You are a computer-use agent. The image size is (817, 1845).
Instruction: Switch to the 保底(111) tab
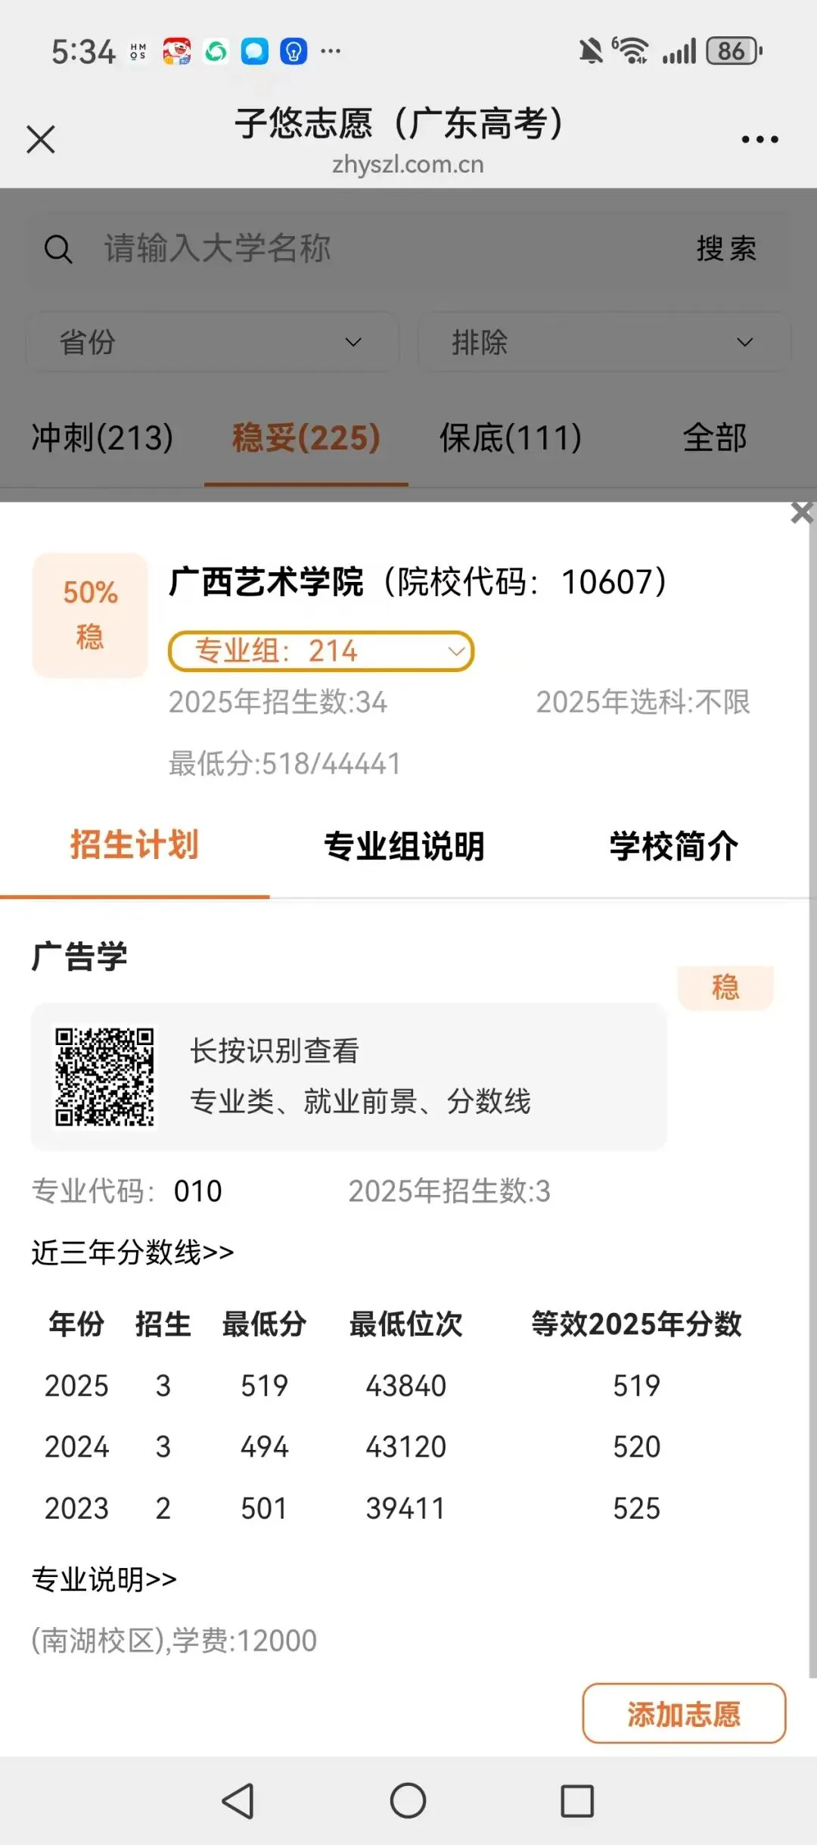[x=511, y=437]
